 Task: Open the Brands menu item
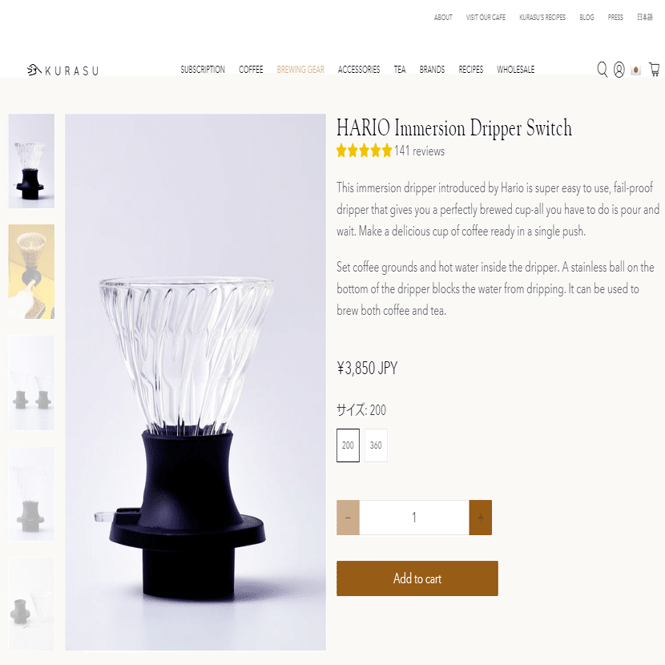point(432,70)
